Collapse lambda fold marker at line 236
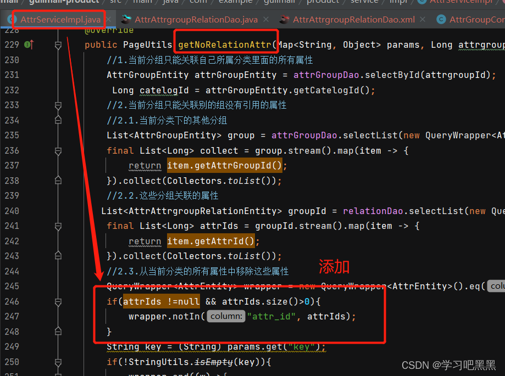The image size is (505, 376). click(x=58, y=150)
